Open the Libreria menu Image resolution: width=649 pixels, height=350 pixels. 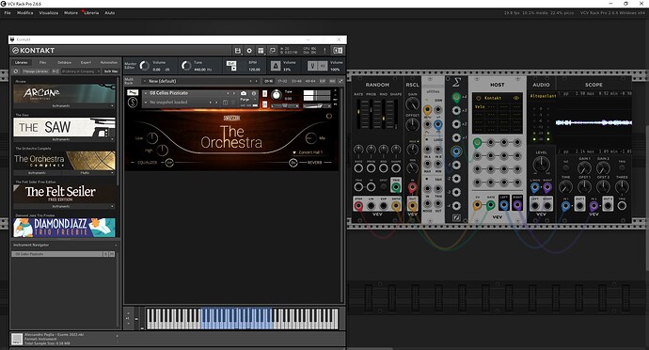point(91,13)
